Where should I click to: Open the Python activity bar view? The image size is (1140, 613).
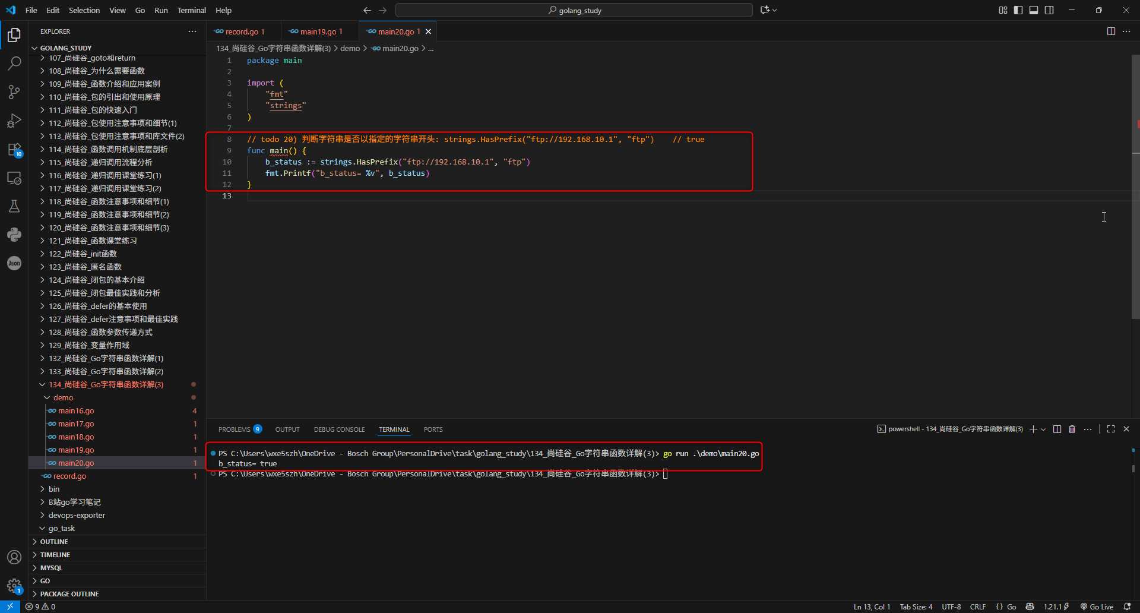[14, 235]
